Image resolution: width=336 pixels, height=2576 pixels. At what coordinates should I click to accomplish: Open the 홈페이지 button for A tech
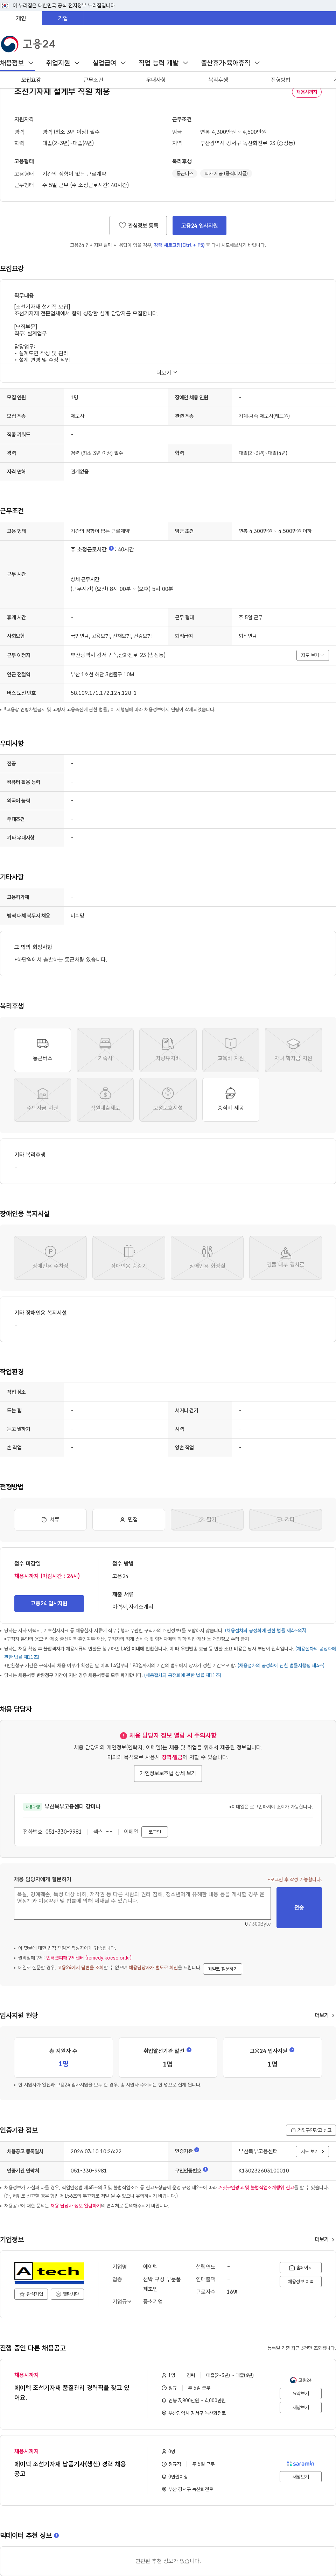(301, 2268)
